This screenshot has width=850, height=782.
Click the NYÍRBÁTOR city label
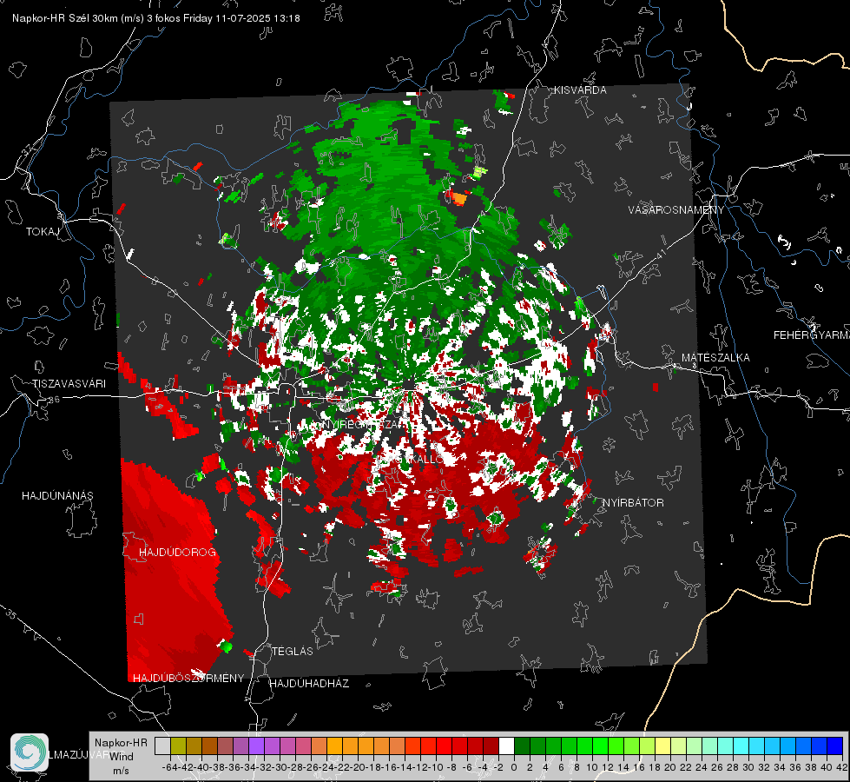tap(633, 503)
